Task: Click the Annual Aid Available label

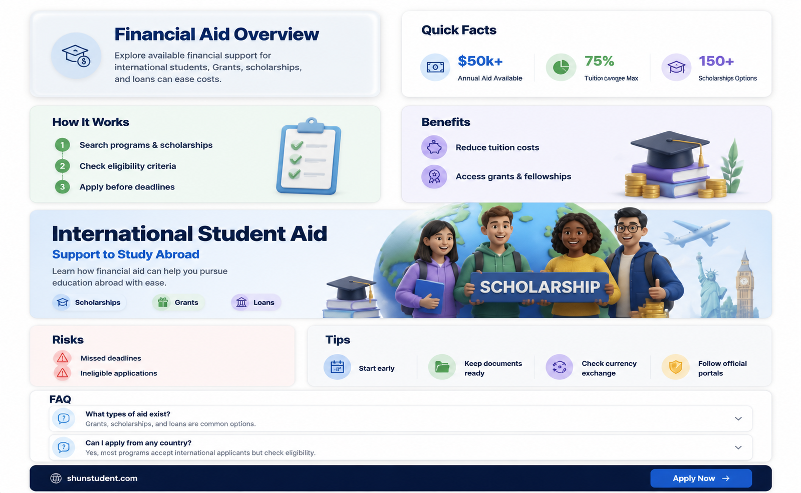Action: pyautogui.click(x=490, y=78)
